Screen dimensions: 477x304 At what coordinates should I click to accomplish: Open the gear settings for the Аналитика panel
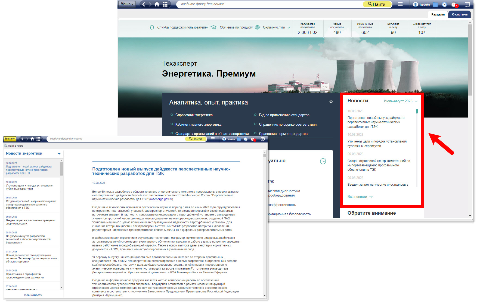(331, 102)
